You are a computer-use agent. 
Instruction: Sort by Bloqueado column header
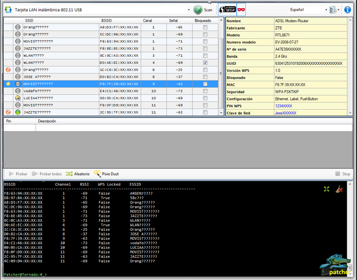[205, 20]
